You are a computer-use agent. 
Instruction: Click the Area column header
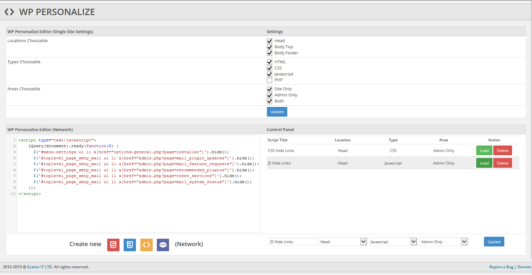443,140
